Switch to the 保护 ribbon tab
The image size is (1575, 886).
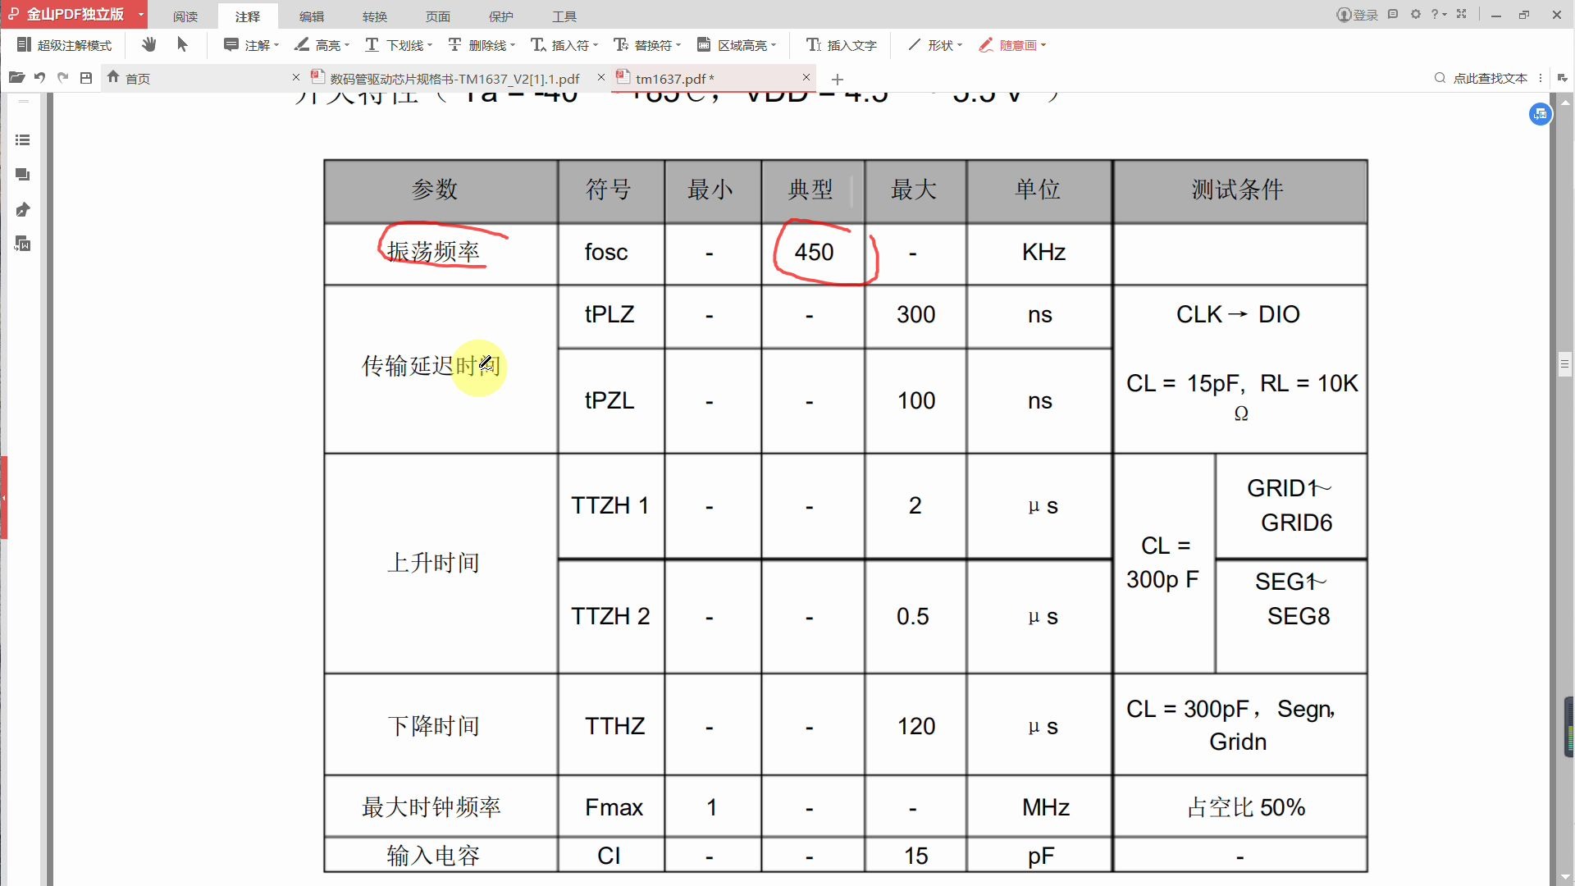click(x=501, y=16)
